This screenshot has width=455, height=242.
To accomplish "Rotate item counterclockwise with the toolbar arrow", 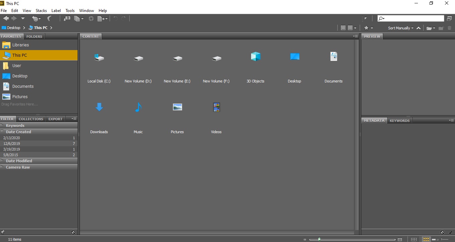I will coord(116,18).
